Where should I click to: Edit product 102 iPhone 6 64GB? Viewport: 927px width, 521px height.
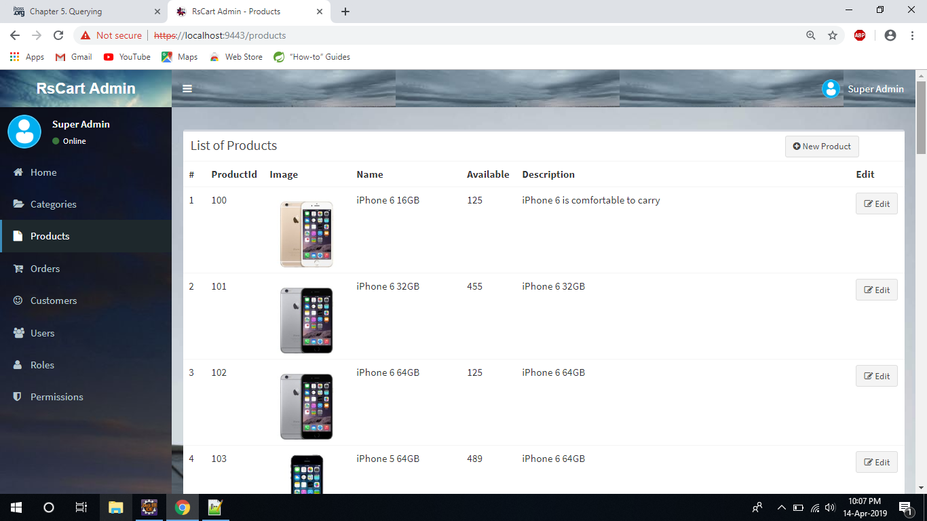(876, 376)
